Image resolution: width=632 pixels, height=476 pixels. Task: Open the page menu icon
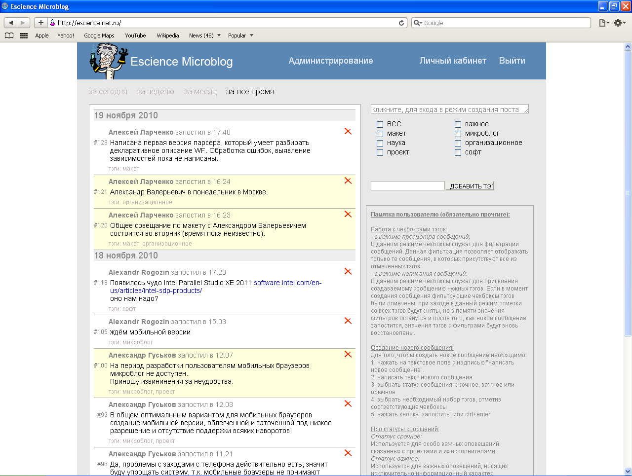[x=604, y=23]
